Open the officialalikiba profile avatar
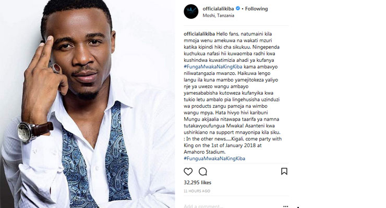The width and height of the screenshot is (386, 208). (191, 11)
